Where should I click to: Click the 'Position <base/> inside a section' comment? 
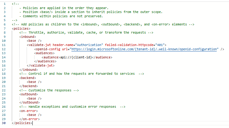coord(91,12)
